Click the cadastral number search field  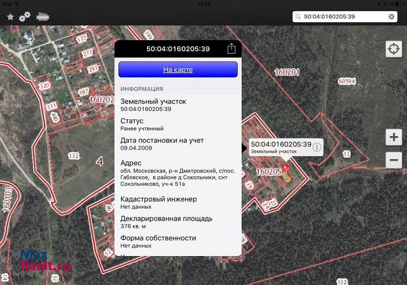(x=343, y=17)
